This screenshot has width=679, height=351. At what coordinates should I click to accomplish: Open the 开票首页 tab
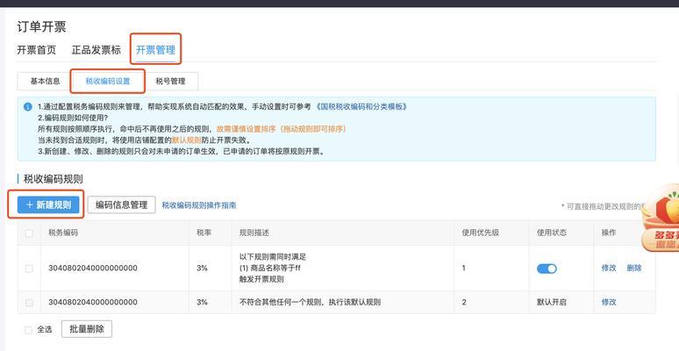coord(37,50)
